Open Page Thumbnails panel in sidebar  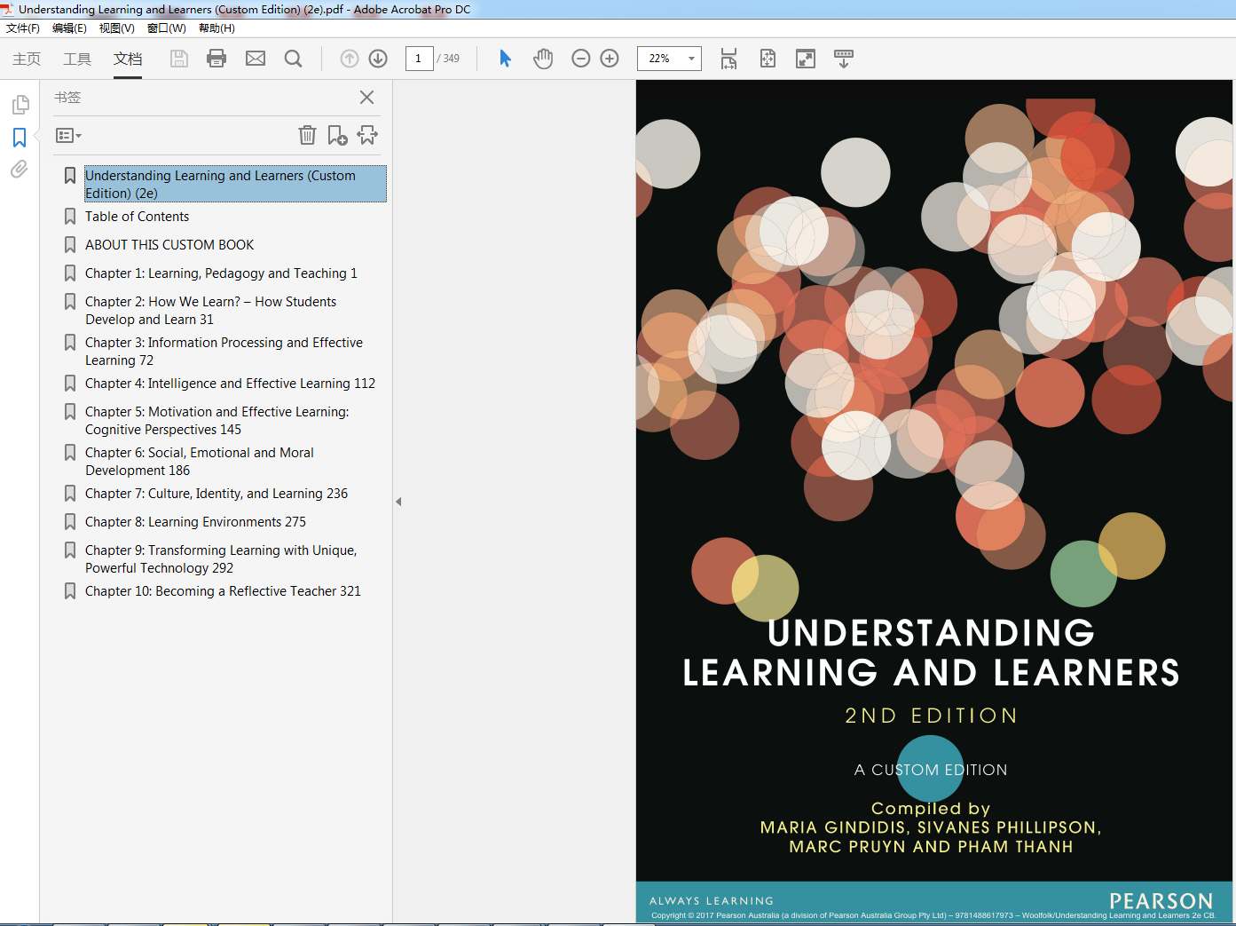(20, 105)
